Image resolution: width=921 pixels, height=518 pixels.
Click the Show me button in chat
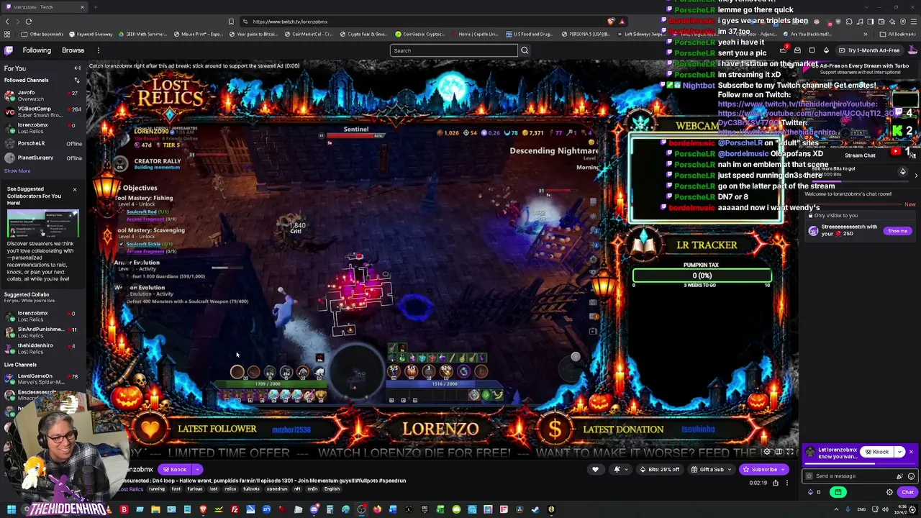point(898,231)
